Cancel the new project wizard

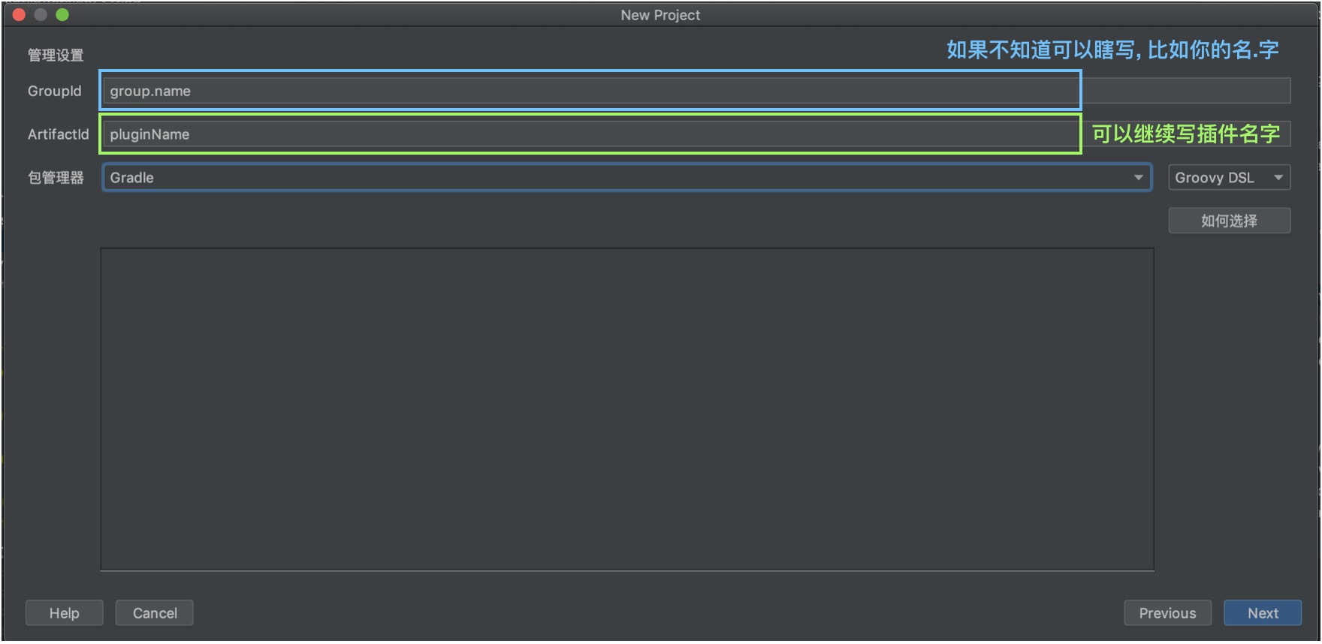coord(155,613)
